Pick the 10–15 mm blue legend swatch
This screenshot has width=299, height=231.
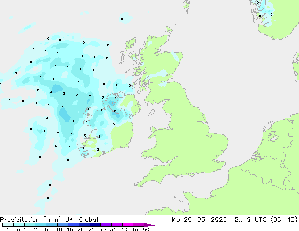coord(63,225)
